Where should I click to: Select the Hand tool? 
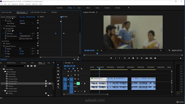pos(58,84)
